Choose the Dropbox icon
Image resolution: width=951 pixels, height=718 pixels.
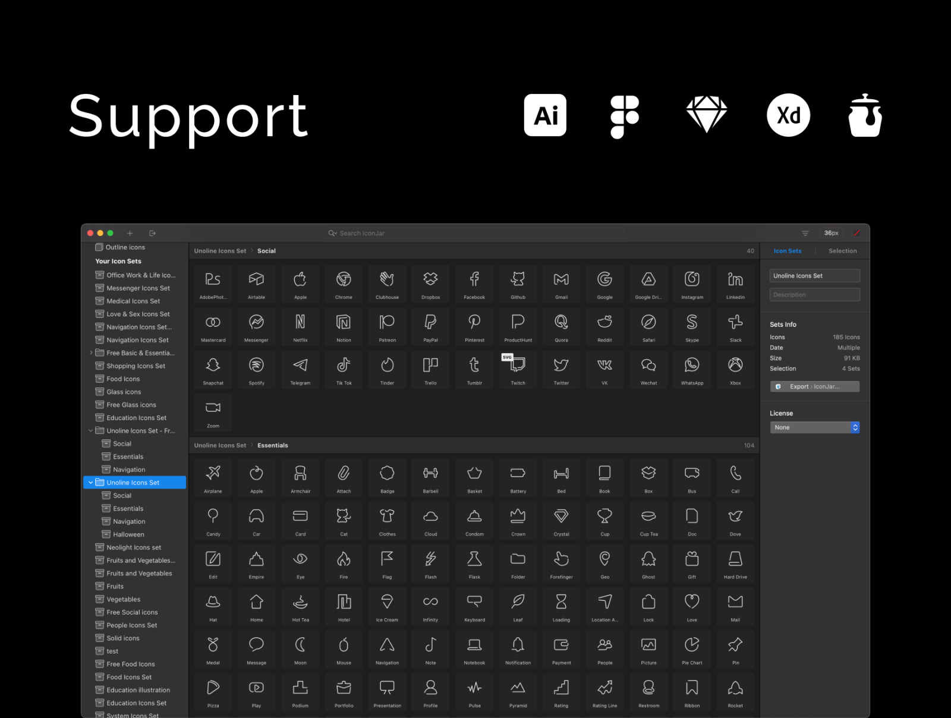[430, 284]
